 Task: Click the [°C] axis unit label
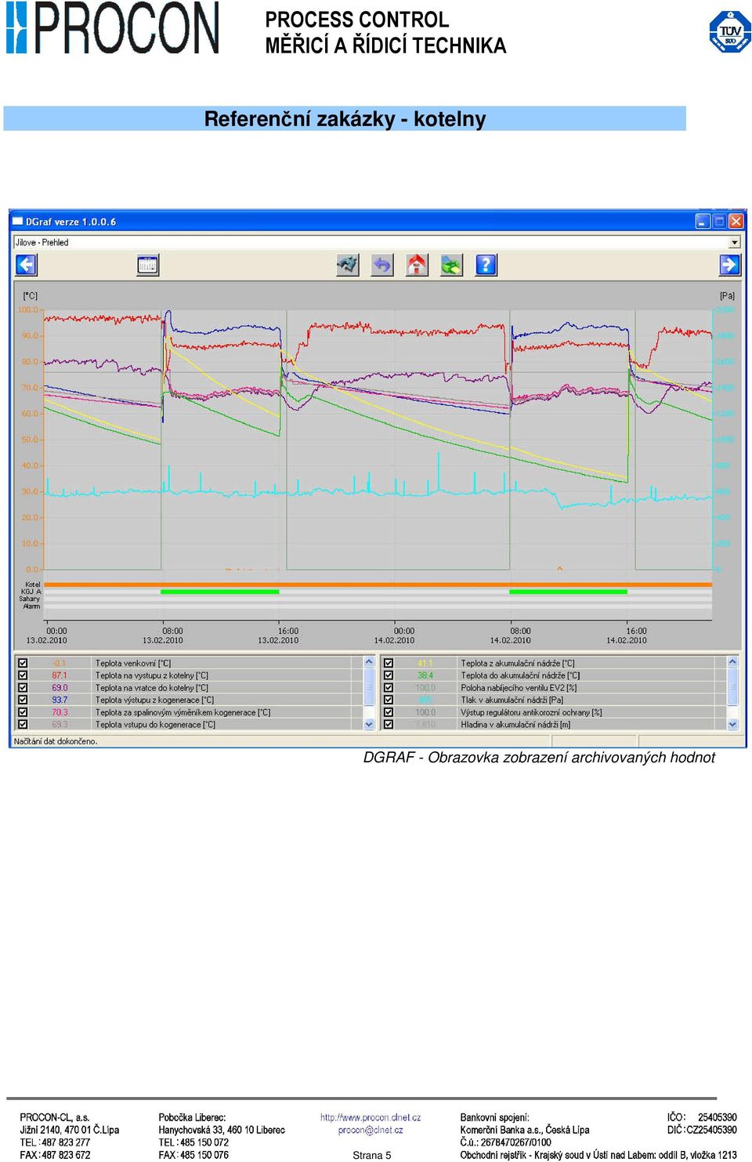(30, 295)
